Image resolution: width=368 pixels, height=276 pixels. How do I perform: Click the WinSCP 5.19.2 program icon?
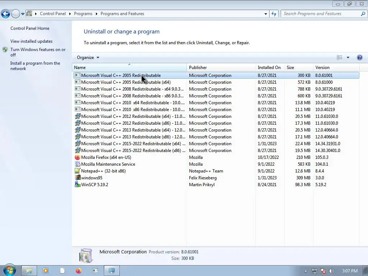click(78, 184)
